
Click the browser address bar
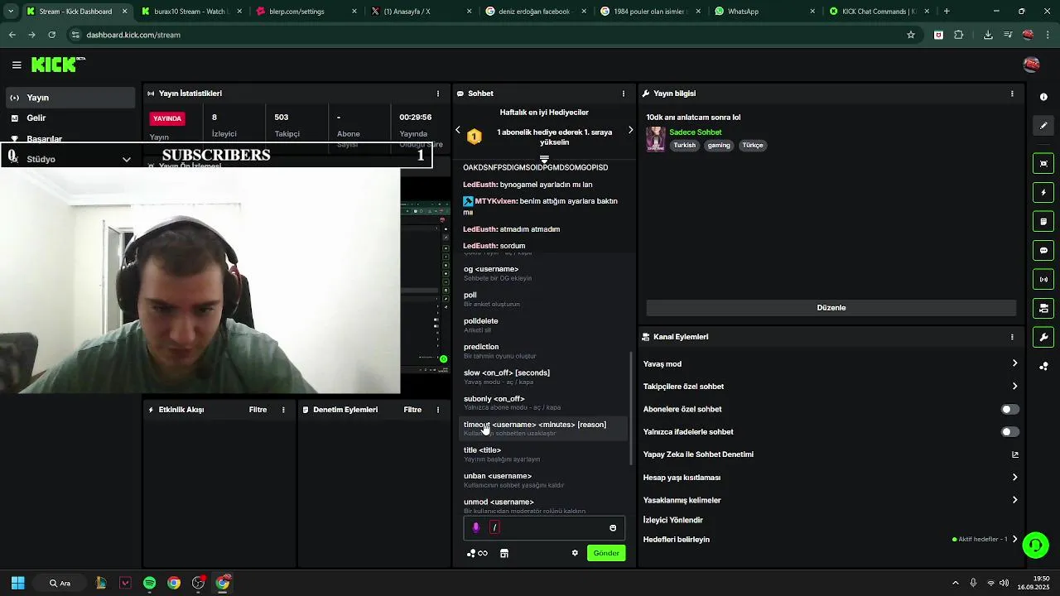489,35
